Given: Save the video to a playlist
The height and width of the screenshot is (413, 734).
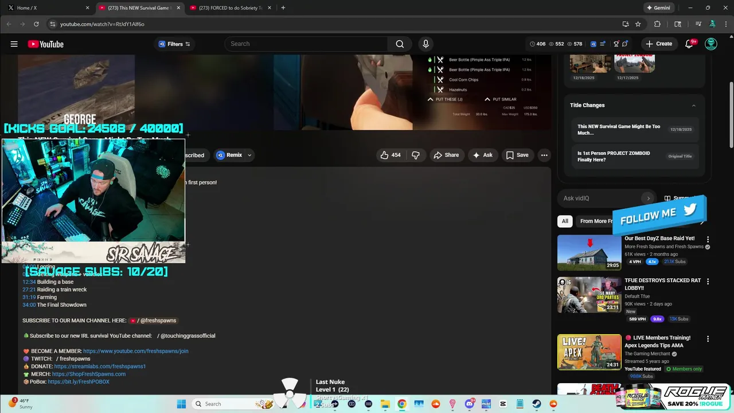Looking at the screenshot, I should pos(517,155).
